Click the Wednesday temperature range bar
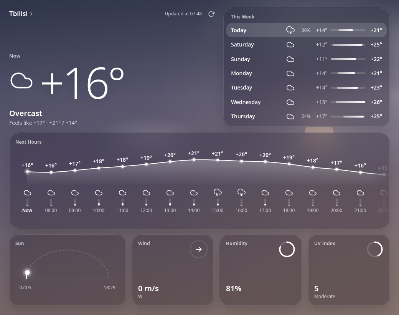399x315 pixels. pos(348,102)
